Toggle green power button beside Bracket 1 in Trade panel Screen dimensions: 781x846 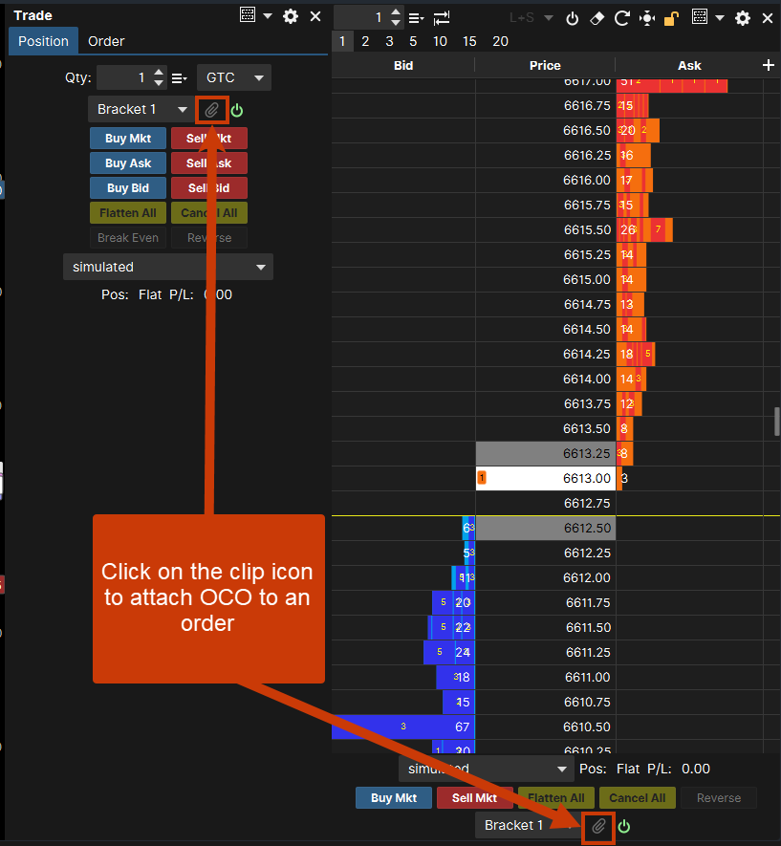tap(237, 110)
